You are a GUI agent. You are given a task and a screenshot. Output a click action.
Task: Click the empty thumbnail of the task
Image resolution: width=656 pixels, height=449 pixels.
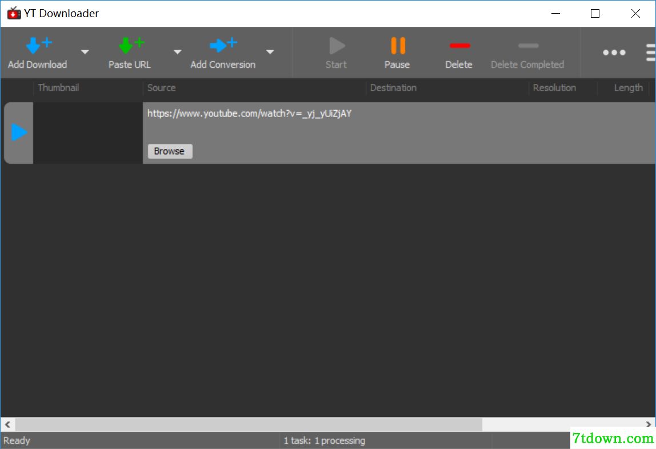[88, 133]
